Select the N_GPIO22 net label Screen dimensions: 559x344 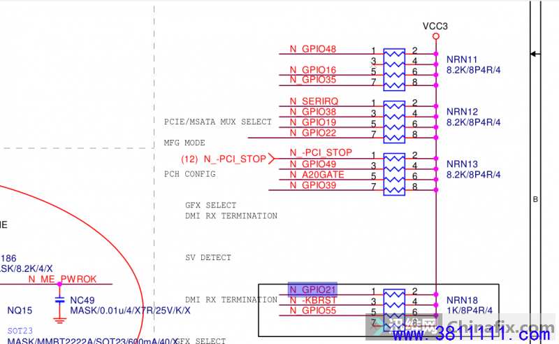pos(312,133)
